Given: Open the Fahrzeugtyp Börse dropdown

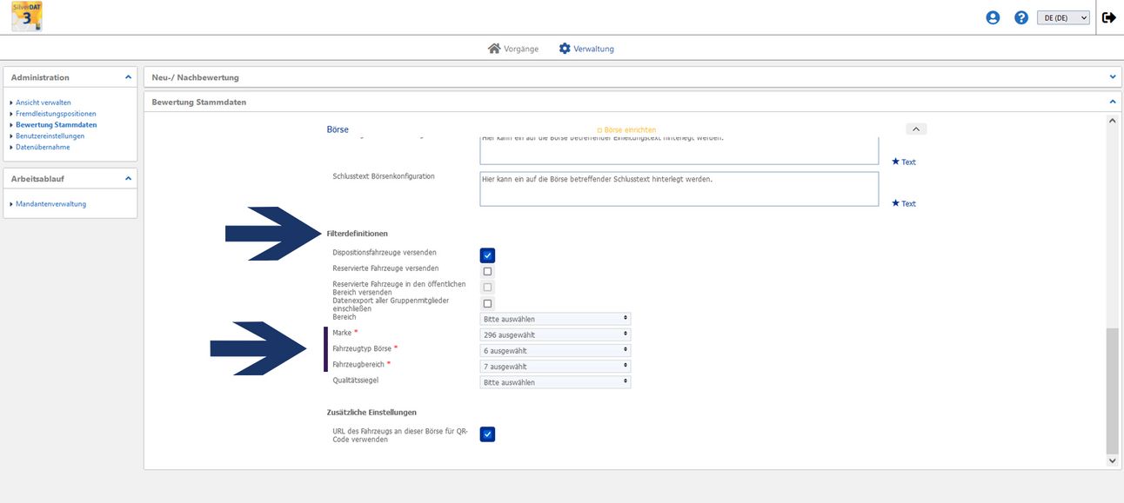Looking at the screenshot, I should (x=555, y=350).
